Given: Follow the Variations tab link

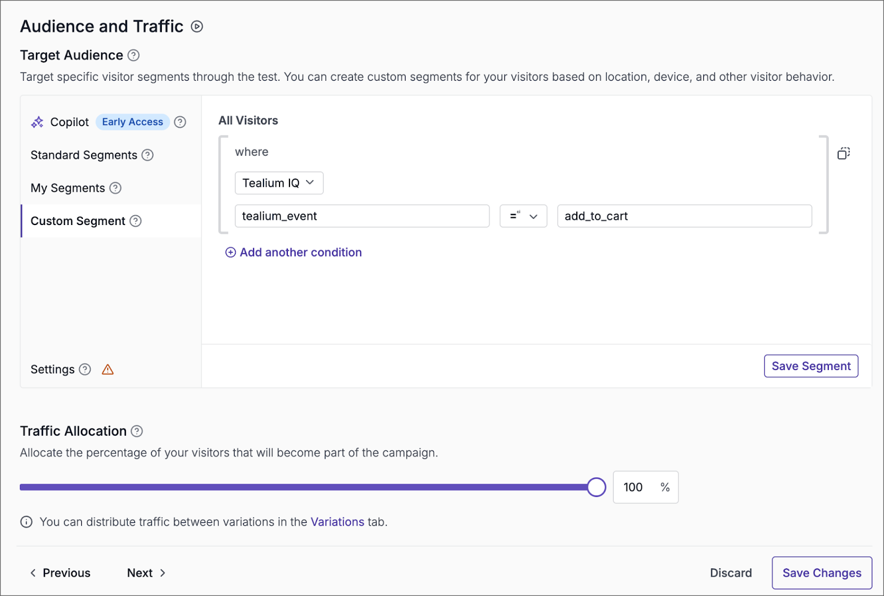Looking at the screenshot, I should tap(337, 522).
